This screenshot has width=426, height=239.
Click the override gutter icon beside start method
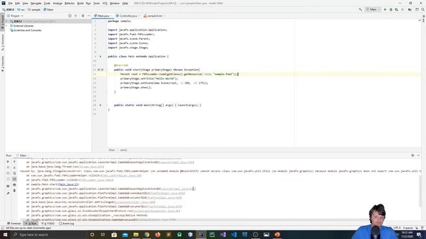coord(99,70)
